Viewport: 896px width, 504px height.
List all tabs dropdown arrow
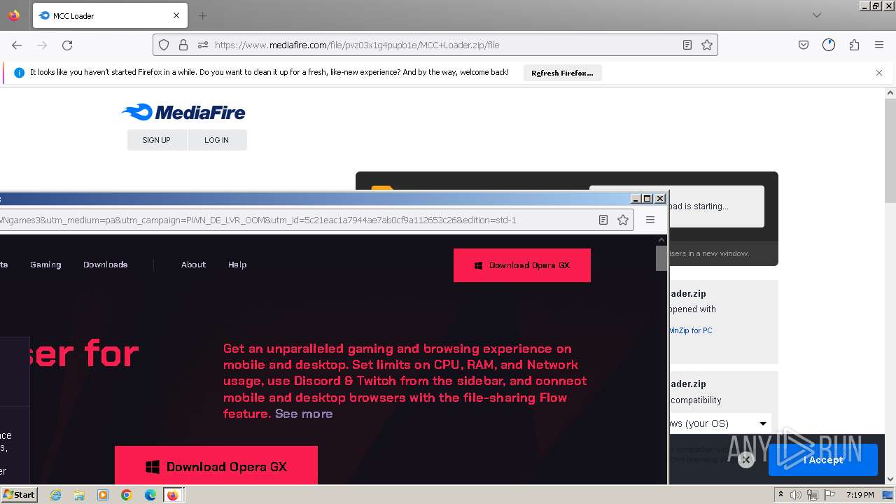[817, 15]
